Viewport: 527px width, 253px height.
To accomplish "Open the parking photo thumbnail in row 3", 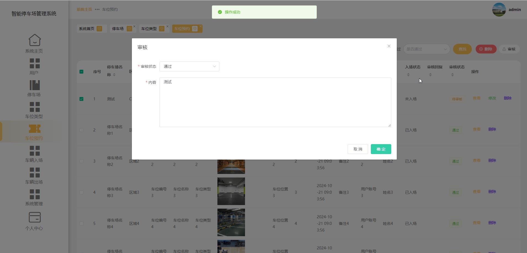I will (231, 167).
